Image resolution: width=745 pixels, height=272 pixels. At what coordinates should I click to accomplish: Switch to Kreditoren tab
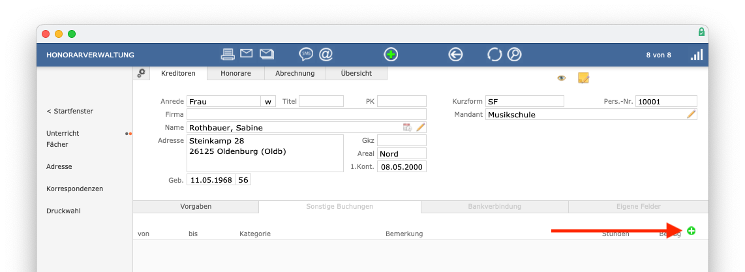click(178, 73)
